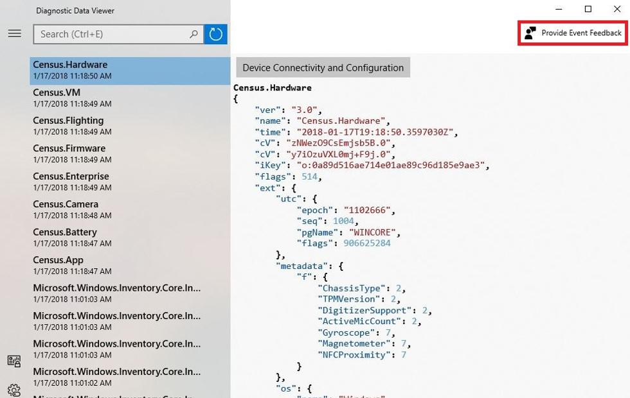Minimize the Diagnostic Data Viewer window

pos(559,9)
